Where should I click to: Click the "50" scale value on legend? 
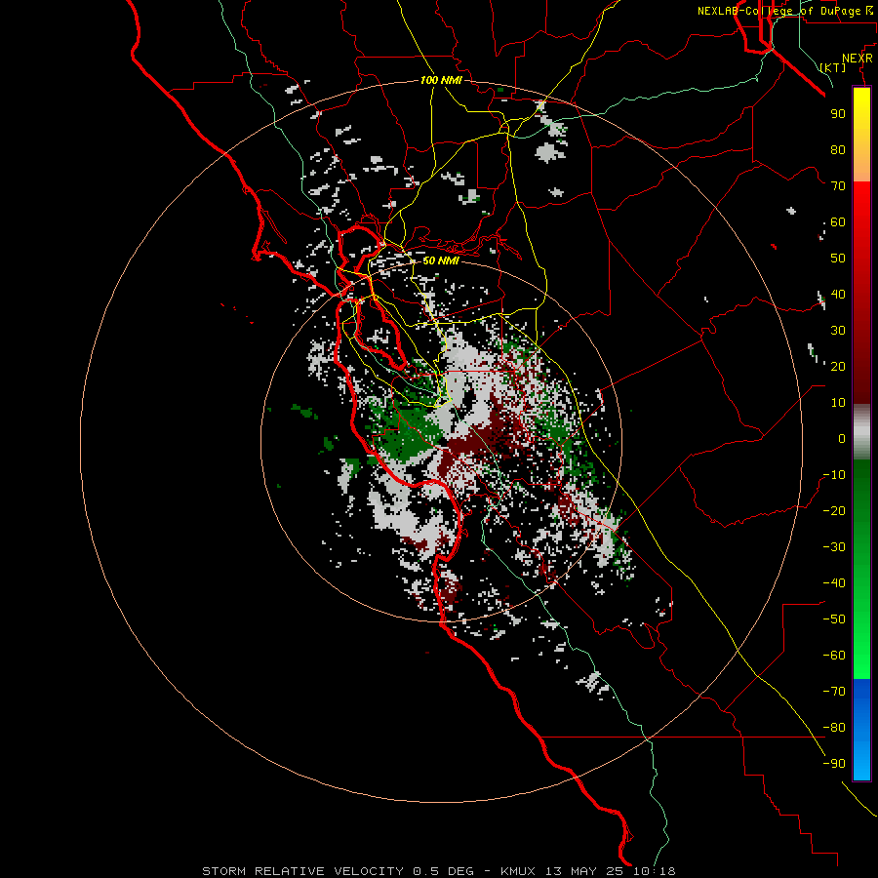(838, 259)
